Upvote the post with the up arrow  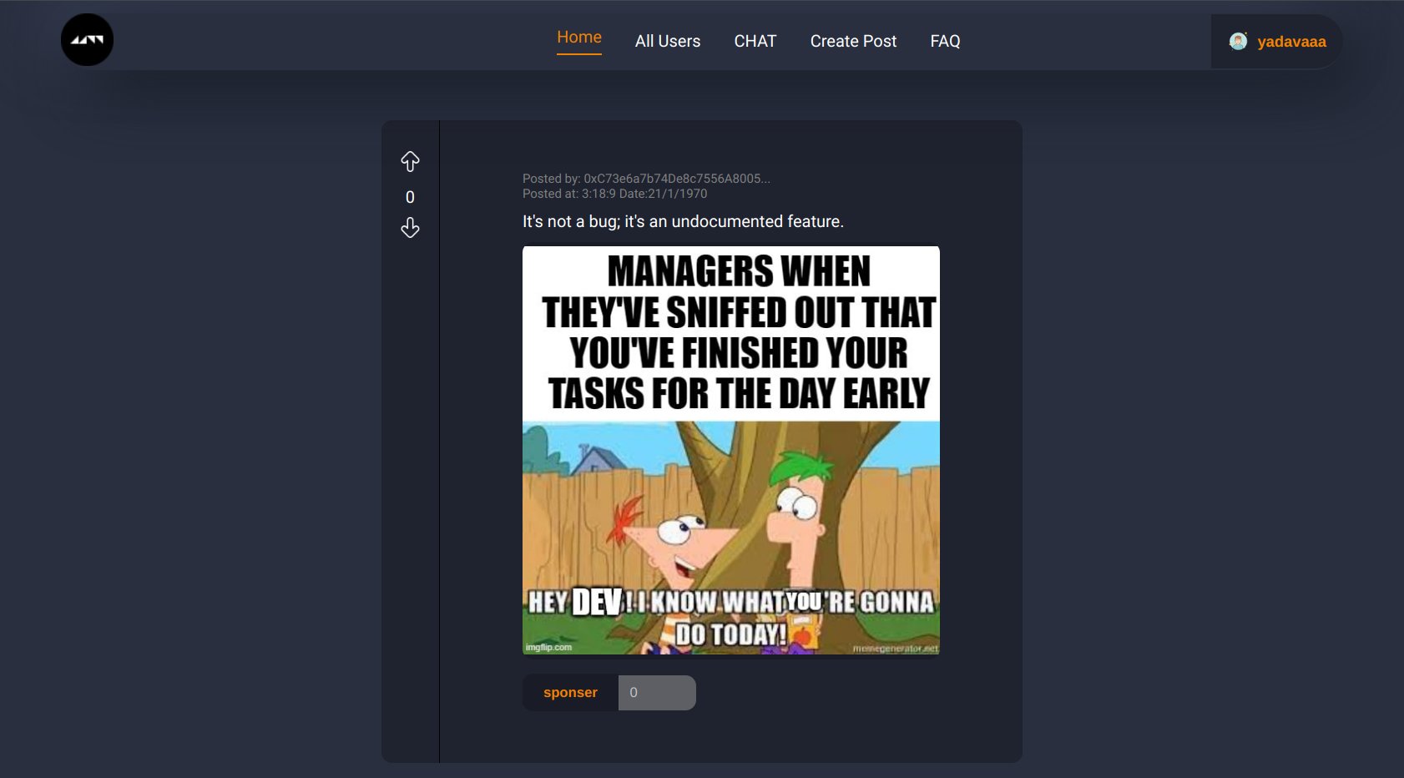410,161
